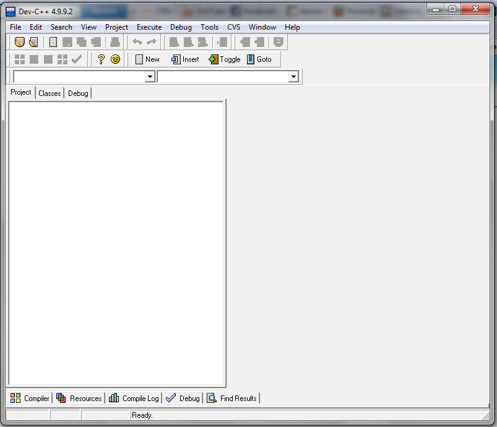Click the Undo arrow icon
Screen dimensions: 497x427
pos(137,42)
